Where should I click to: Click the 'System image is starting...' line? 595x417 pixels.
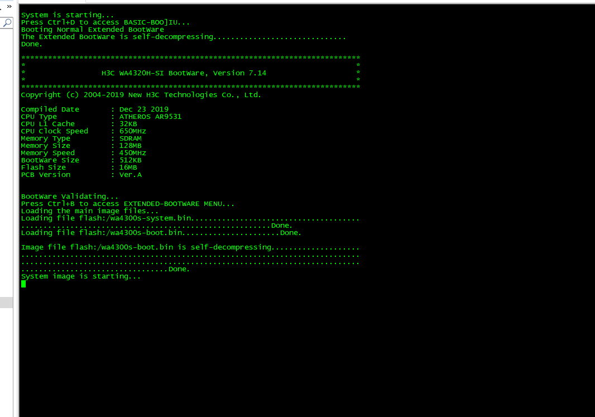pyautogui.click(x=81, y=277)
